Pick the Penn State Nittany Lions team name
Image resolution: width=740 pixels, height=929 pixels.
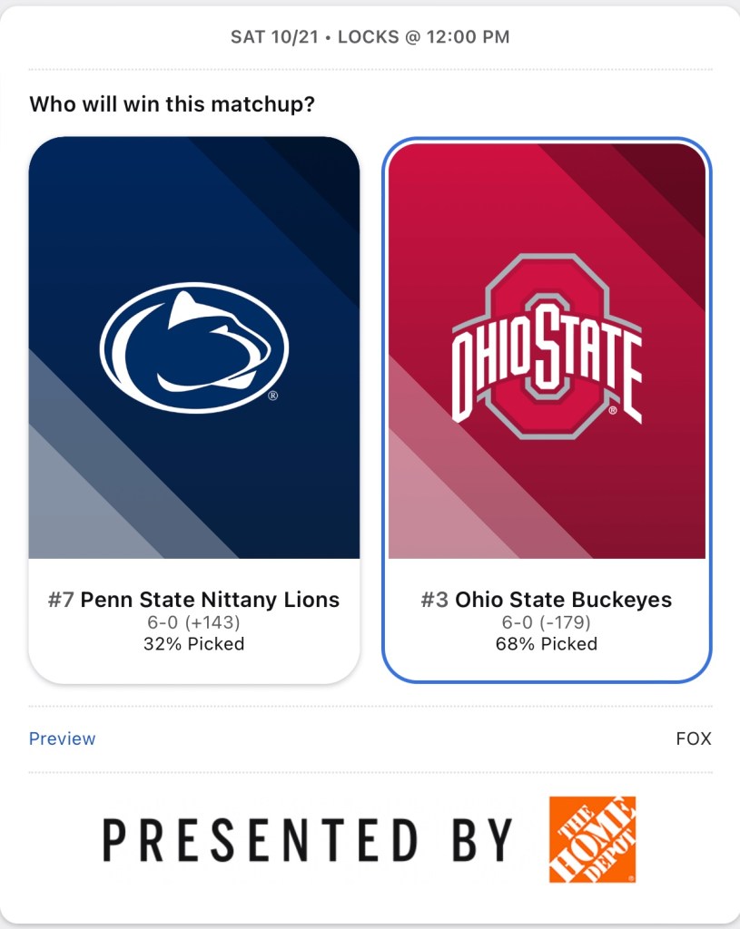210,600
